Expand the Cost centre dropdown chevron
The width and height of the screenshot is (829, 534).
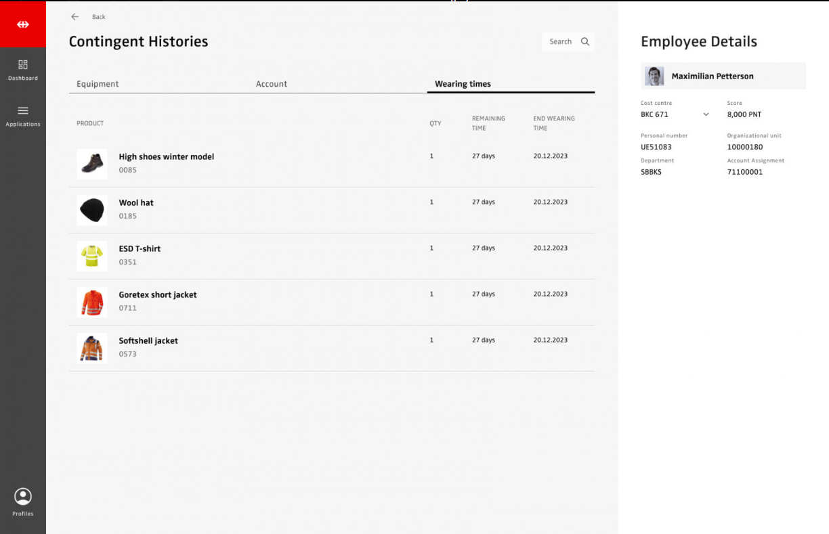[x=706, y=114]
